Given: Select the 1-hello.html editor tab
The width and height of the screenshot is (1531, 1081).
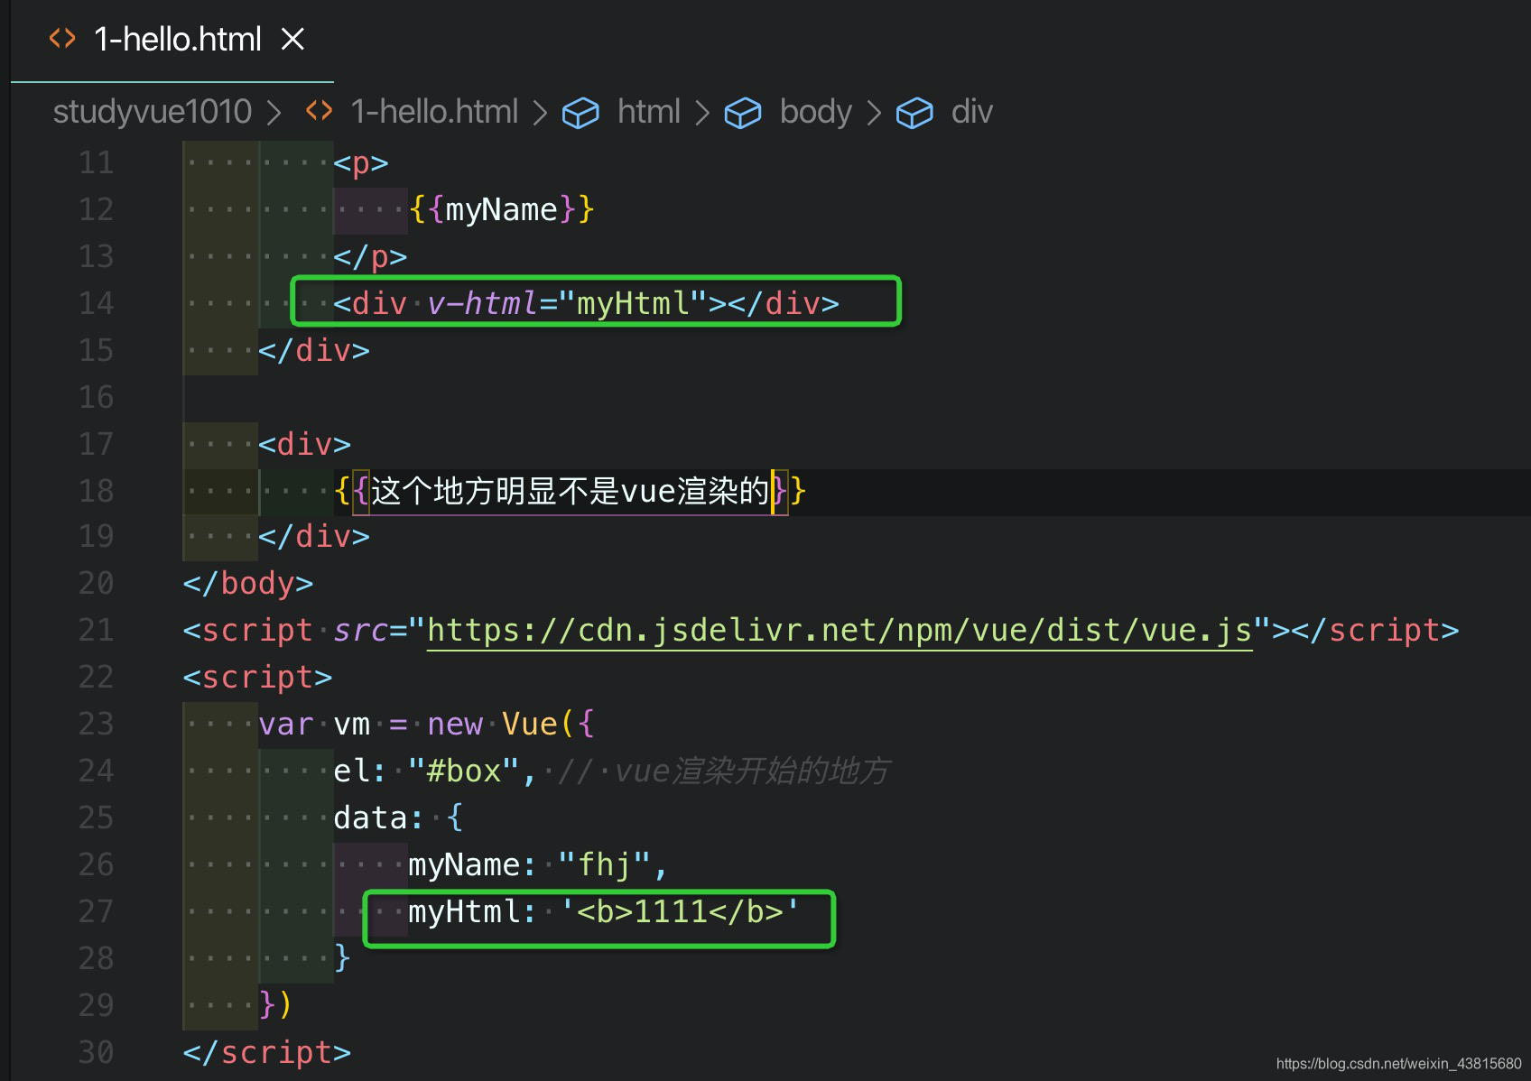Looking at the screenshot, I should click(x=172, y=40).
